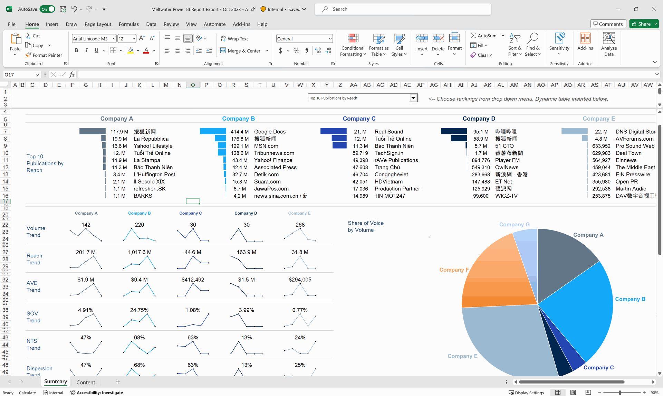This screenshot has width=663, height=396.
Task: Decrease font size with smaller A icon
Action: tap(152, 39)
